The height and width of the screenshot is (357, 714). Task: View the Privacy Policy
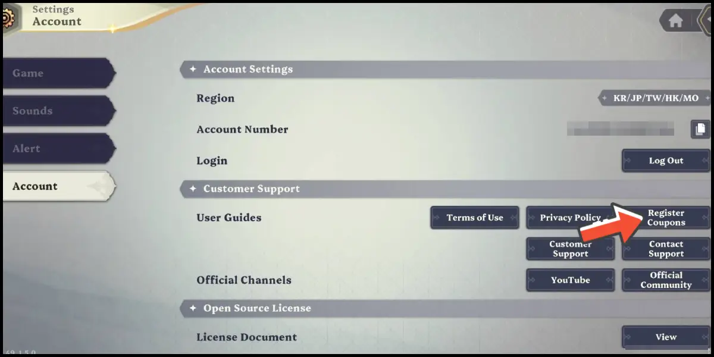click(x=569, y=218)
